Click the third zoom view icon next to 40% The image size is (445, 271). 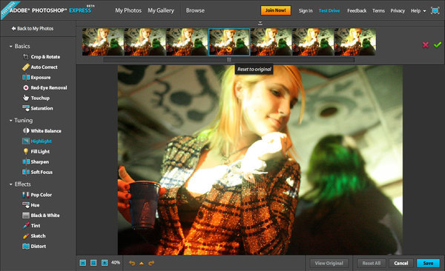tap(105, 263)
